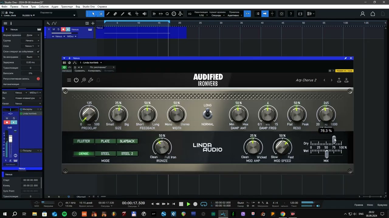Solo the Nexus track in arrangement
The height and width of the screenshot is (218, 389).
pos(58,29)
